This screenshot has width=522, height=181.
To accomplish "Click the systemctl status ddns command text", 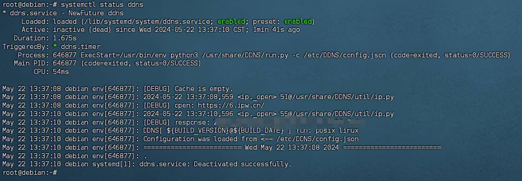I will 103,4.
